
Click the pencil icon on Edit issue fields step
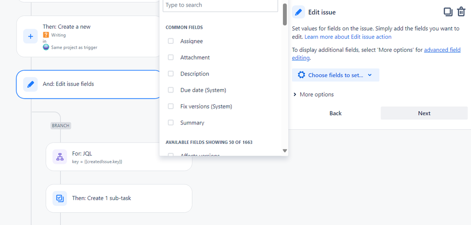(30, 84)
